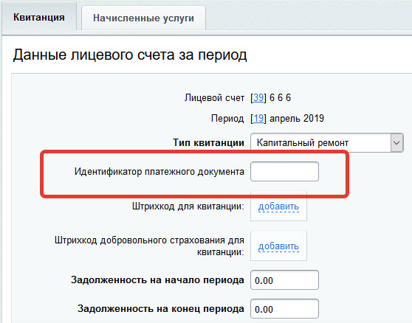412x323 pixels.
Task: Focus the Задолженность на конец периода field
Action: (x=284, y=309)
